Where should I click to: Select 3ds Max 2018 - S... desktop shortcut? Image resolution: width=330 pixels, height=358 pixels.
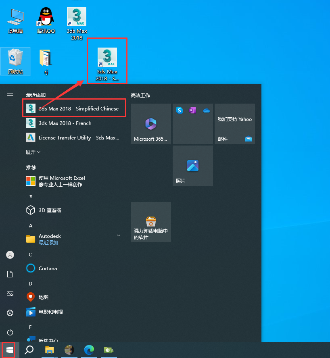(x=107, y=65)
